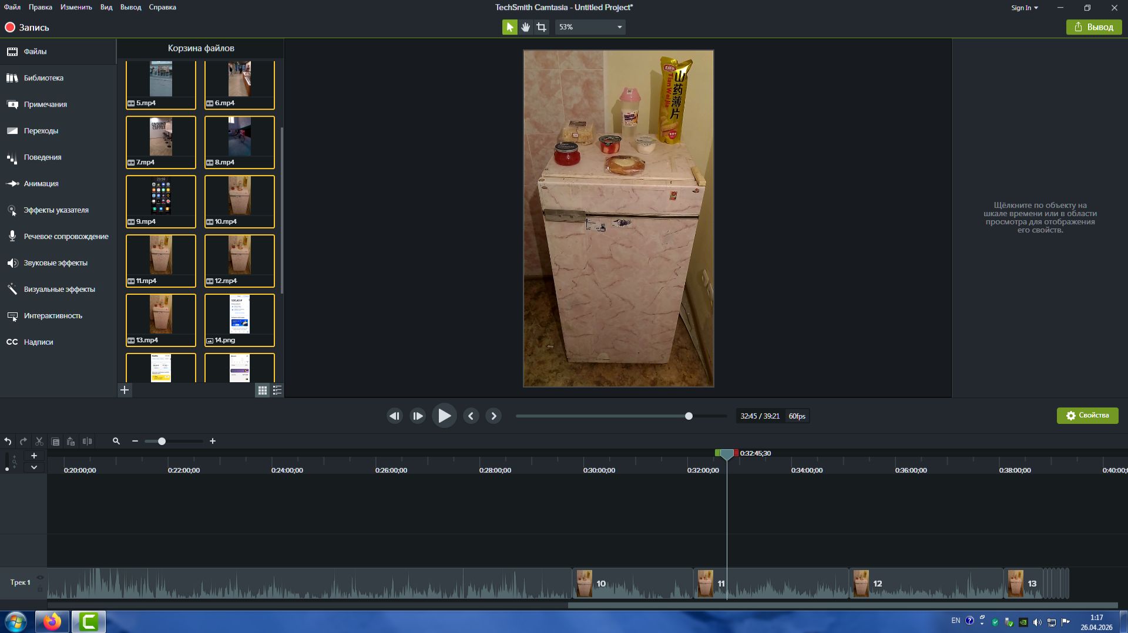Select the 9.mp4 clip thumbnail
The height and width of the screenshot is (633, 1128).
click(x=161, y=201)
